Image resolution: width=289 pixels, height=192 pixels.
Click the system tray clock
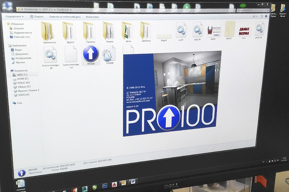(284, 159)
